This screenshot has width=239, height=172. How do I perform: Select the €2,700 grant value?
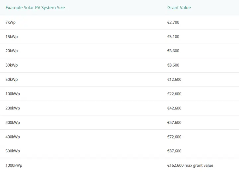pyautogui.click(x=173, y=22)
